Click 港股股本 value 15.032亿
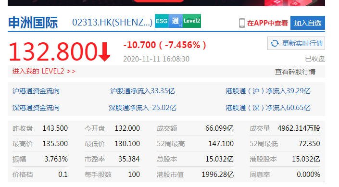The width and height of the screenshot is (339, 187). [306, 159]
